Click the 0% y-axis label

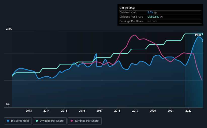(8, 104)
